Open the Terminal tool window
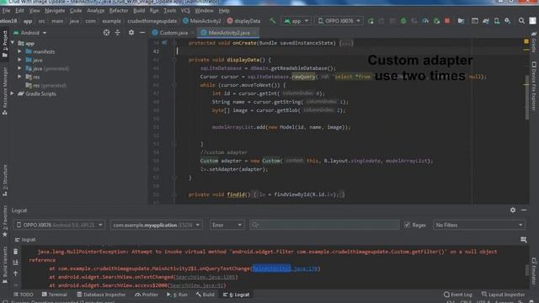Viewport: 539px width, 303px height. coord(54,295)
